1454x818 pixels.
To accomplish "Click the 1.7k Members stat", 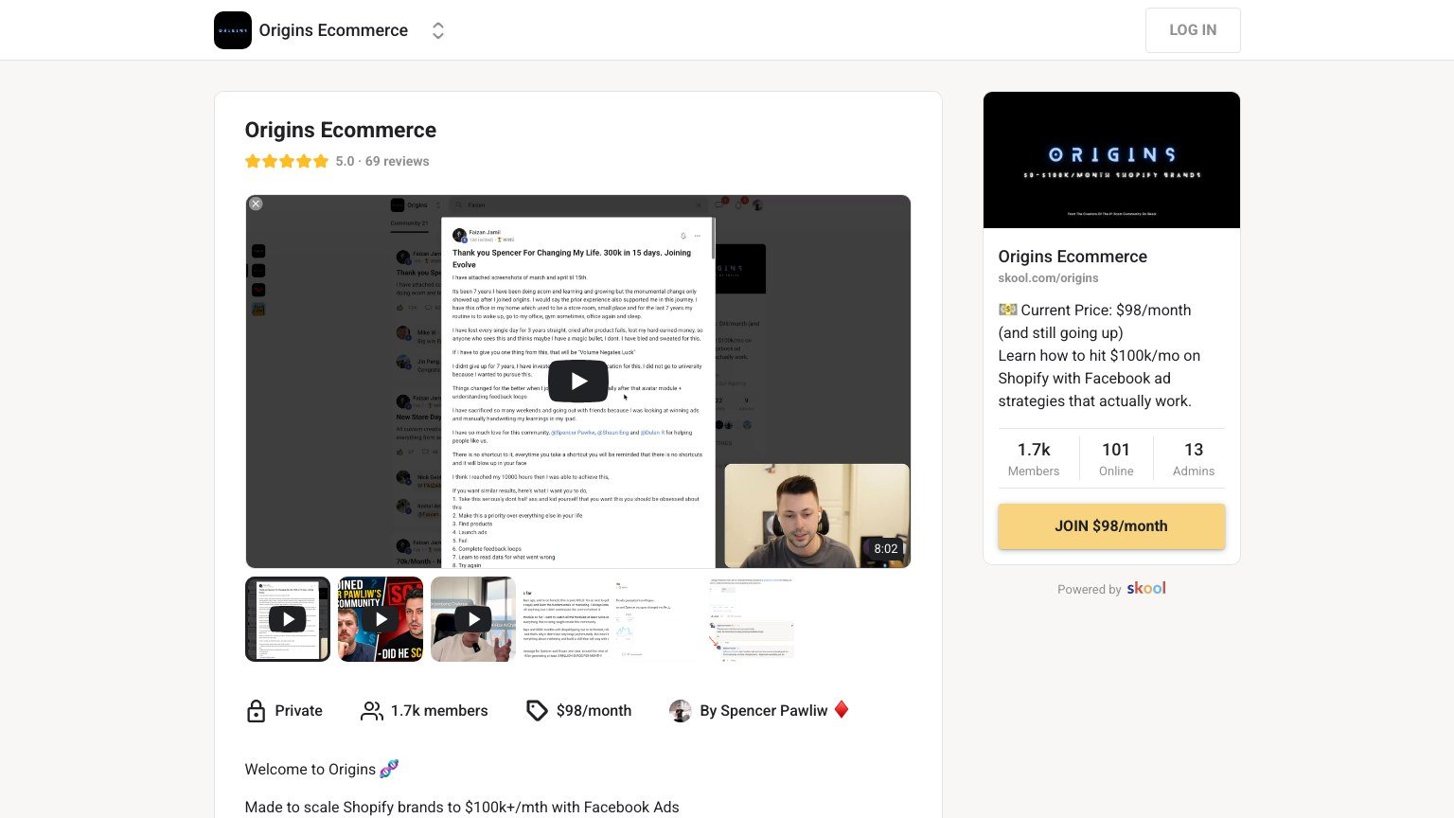I will [x=1034, y=459].
